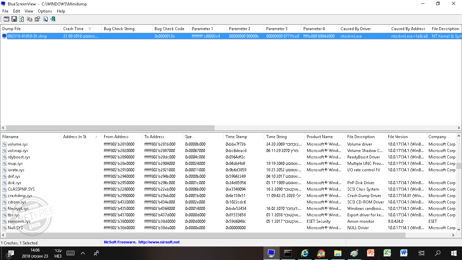This screenshot has width=462, height=260.
Task: Click the Find magnifier toolbar icon
Action: click(45, 19)
